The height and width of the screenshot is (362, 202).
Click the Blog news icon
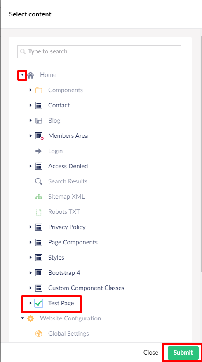pos(39,121)
